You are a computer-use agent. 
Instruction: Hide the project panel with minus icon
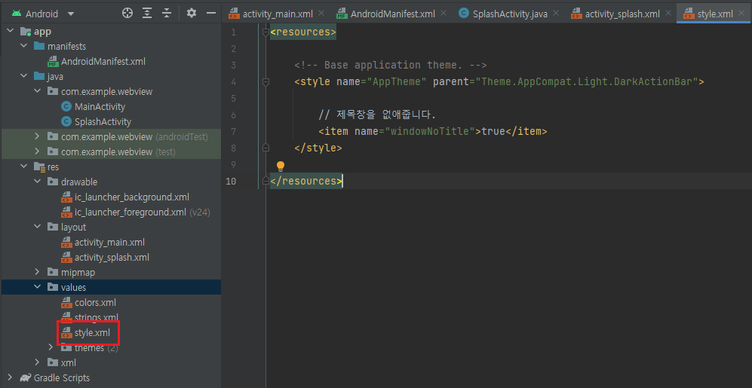click(211, 14)
